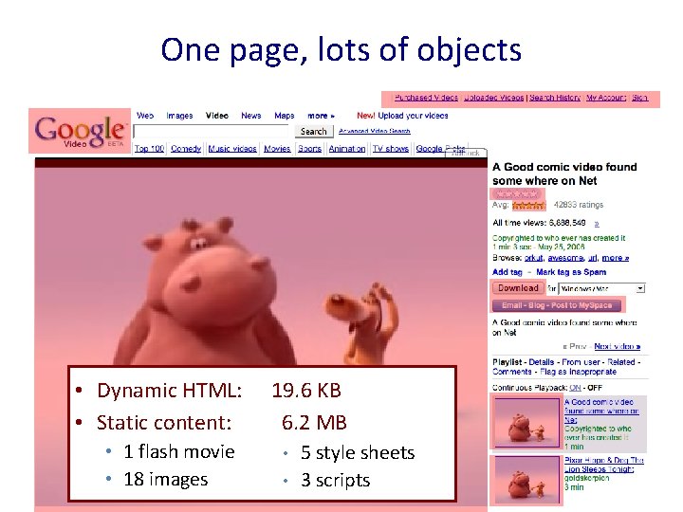Viewport: 683px width, 512px height.
Task: Open the Pixar Hippo & Dog thumbnail
Action: pyautogui.click(x=526, y=480)
